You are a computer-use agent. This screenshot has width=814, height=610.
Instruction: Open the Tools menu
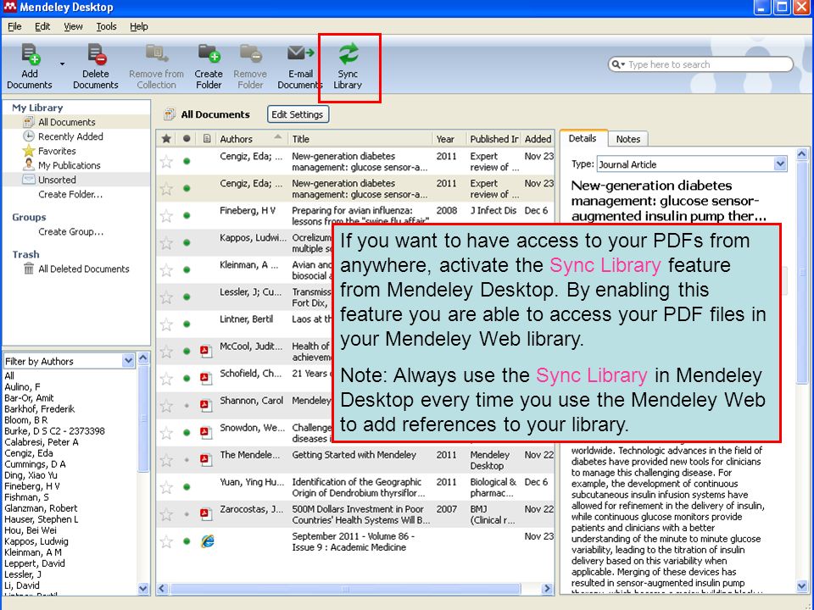(x=107, y=26)
